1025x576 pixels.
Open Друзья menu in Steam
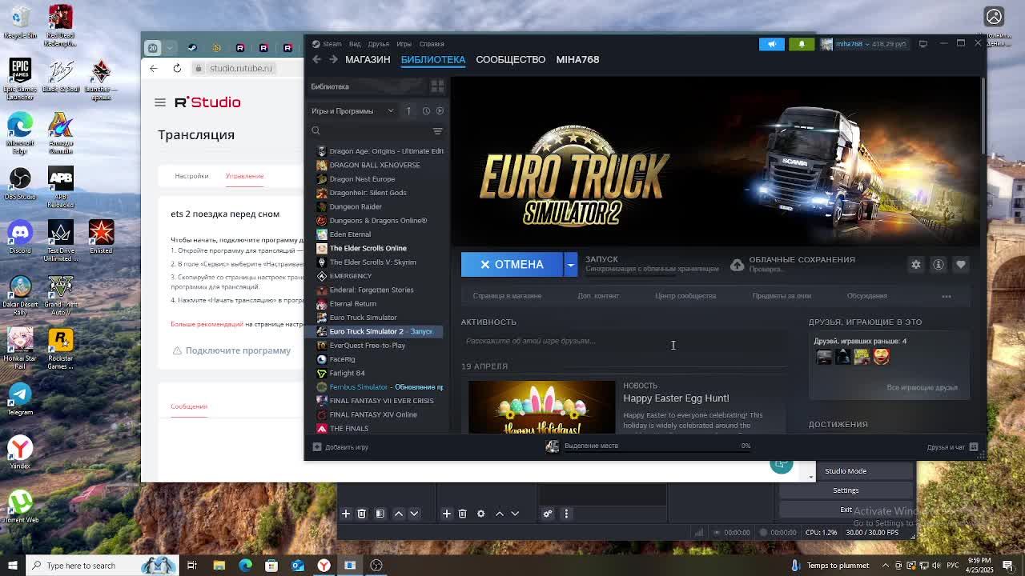point(379,44)
